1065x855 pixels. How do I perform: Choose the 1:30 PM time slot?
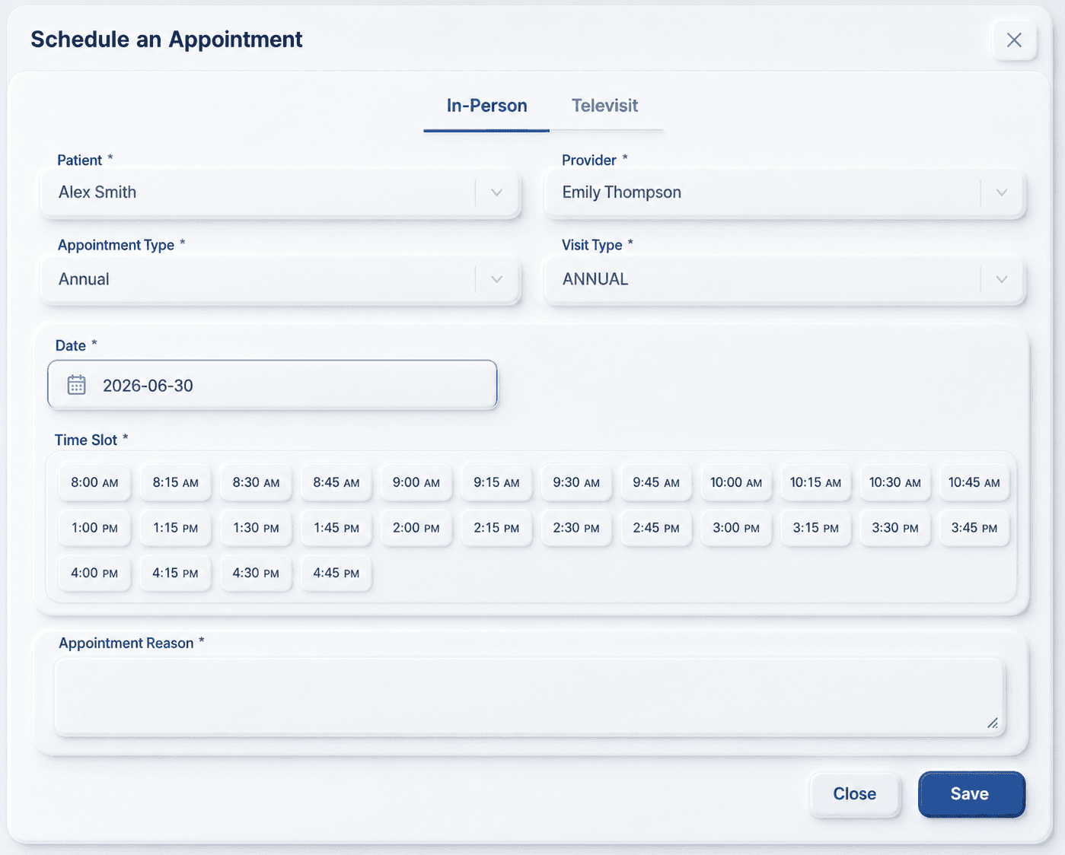point(256,528)
